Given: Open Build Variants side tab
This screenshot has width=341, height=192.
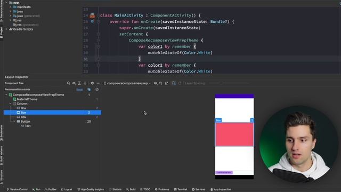Looking at the screenshot, I should coord(2,155).
